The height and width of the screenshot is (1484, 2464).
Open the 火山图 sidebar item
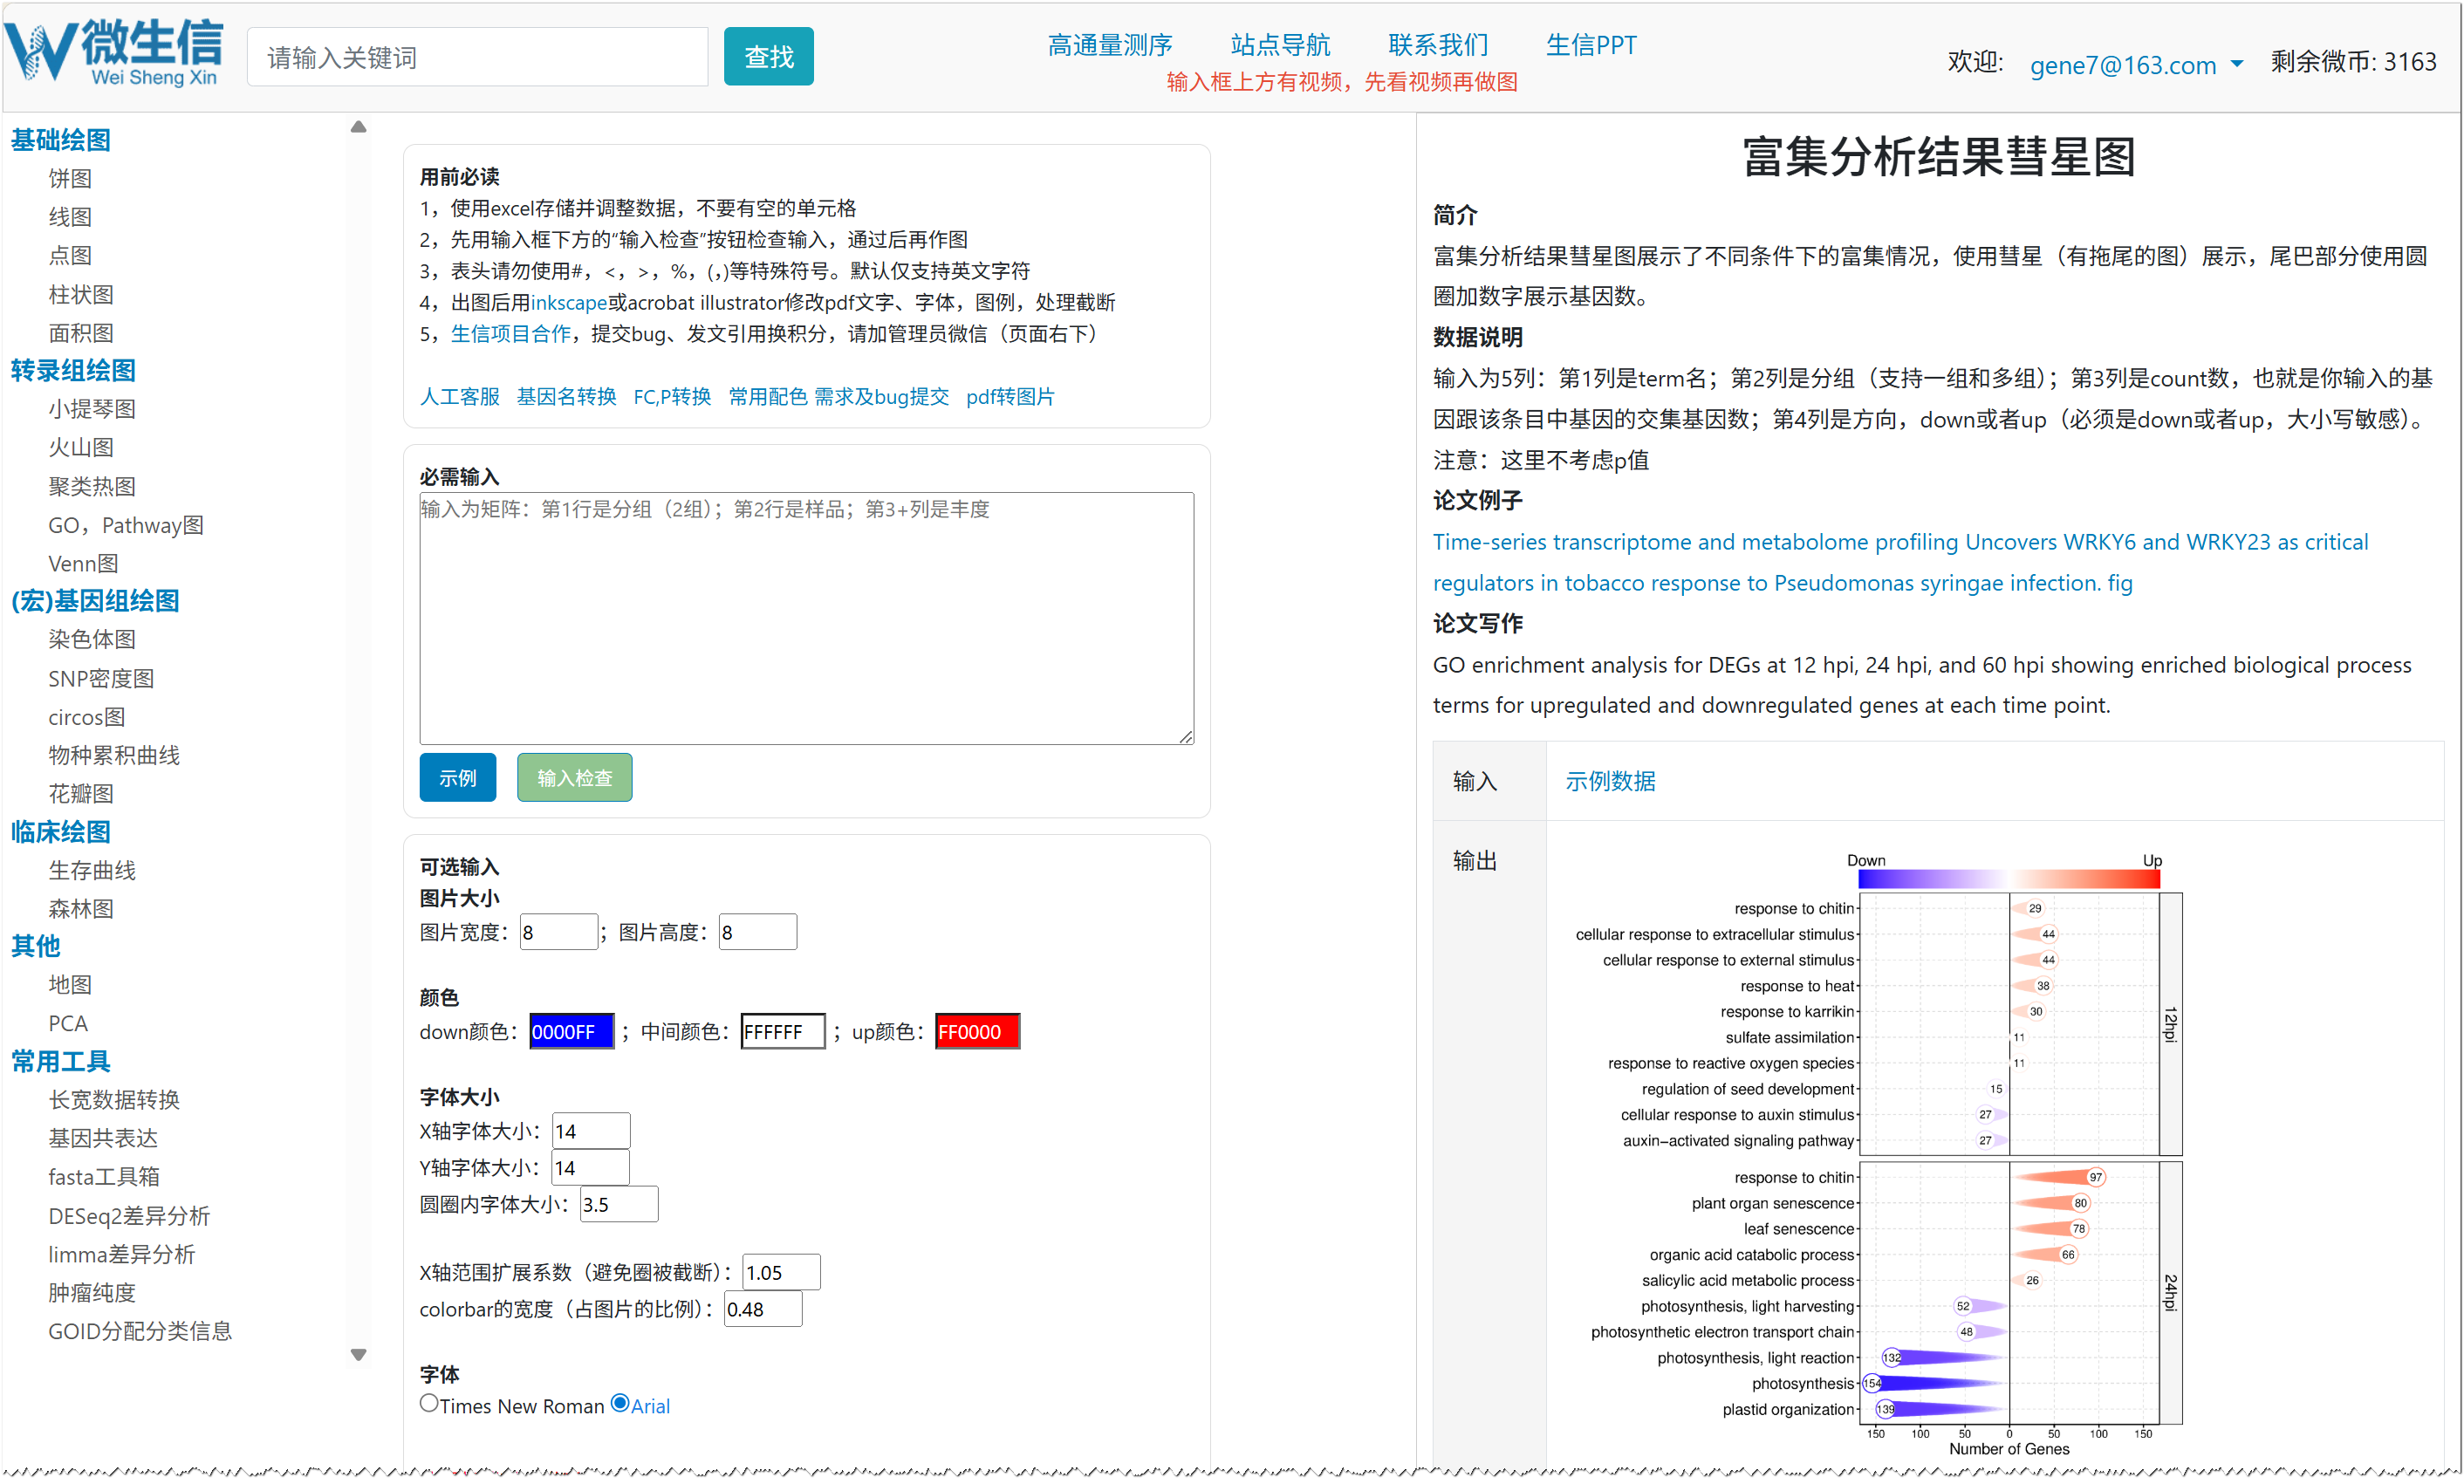tap(81, 447)
